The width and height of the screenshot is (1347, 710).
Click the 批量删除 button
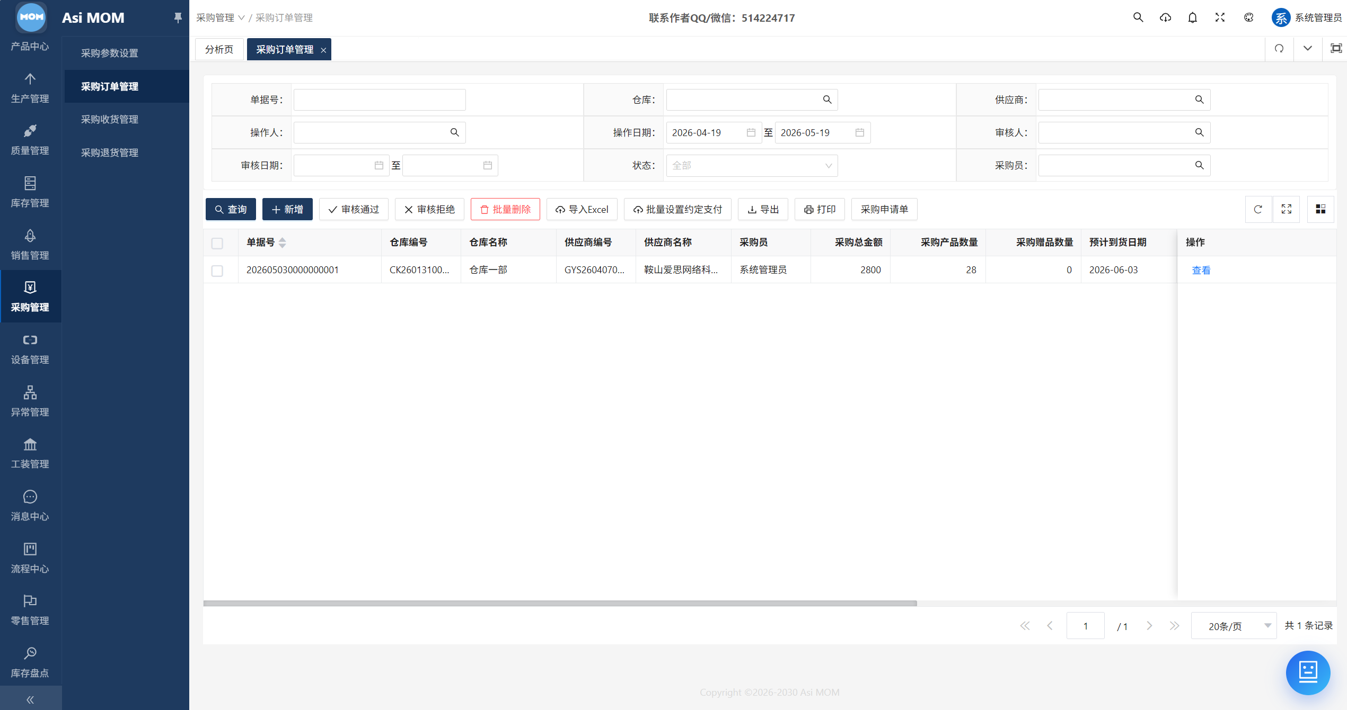(505, 209)
